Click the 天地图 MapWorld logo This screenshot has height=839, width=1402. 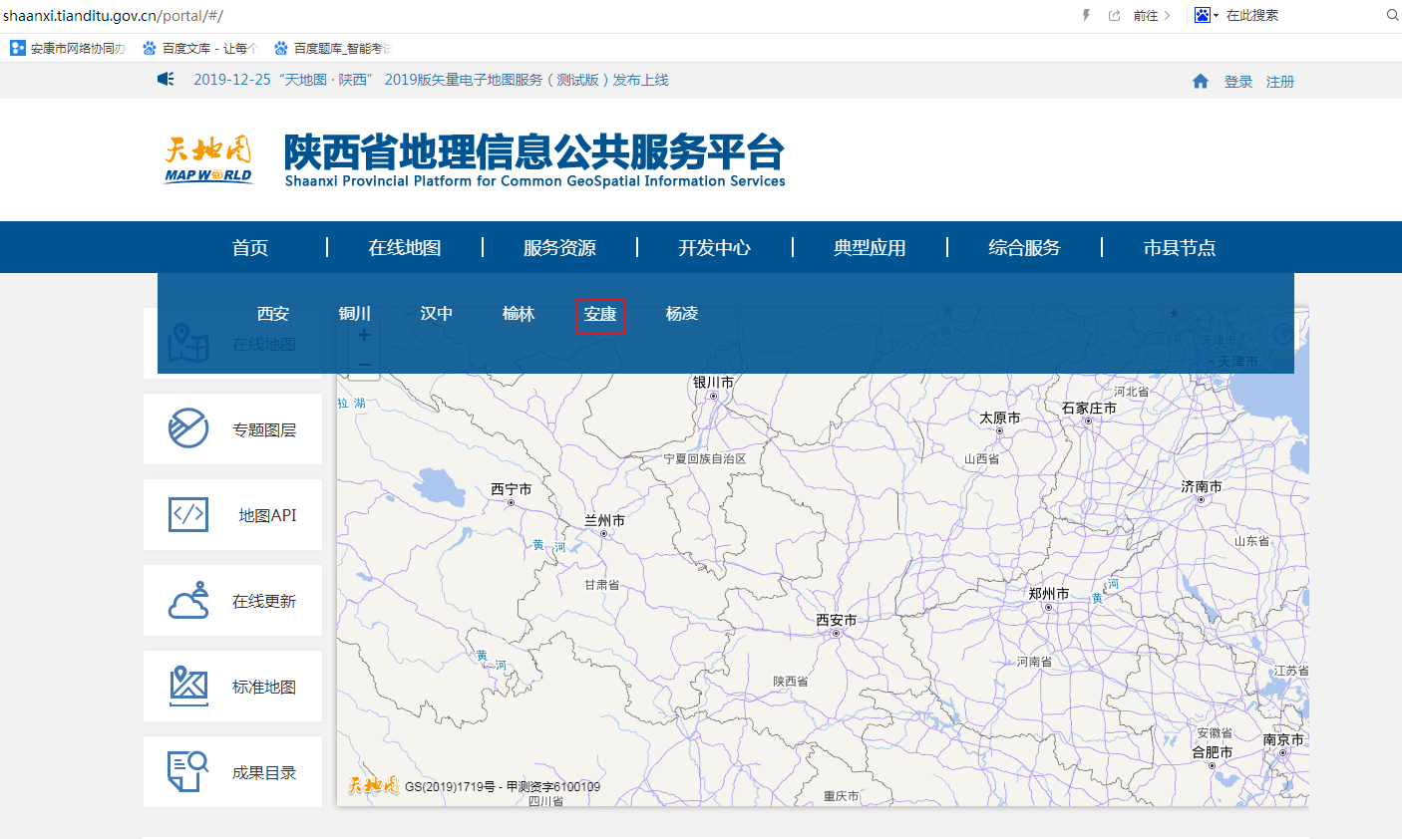coord(209,159)
